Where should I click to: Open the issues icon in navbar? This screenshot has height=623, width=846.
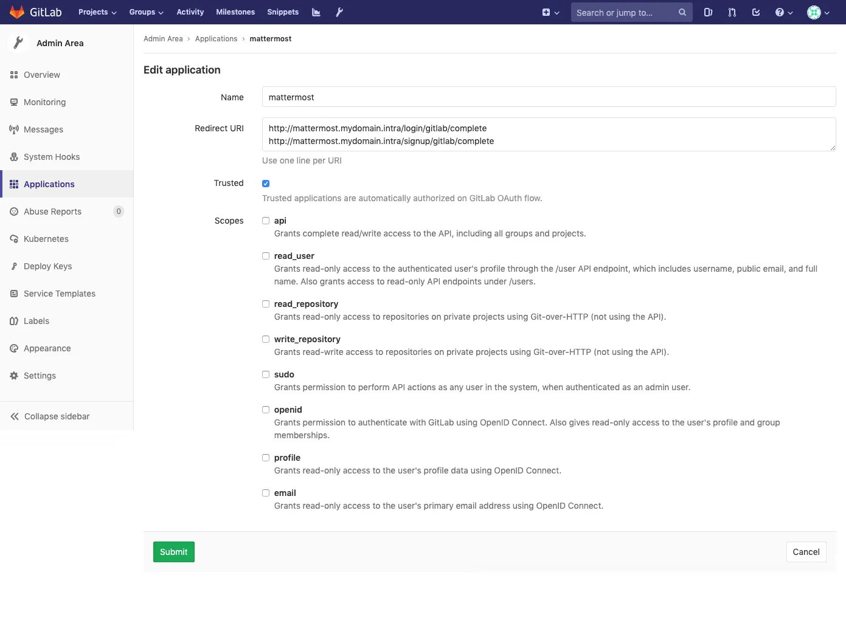point(708,12)
